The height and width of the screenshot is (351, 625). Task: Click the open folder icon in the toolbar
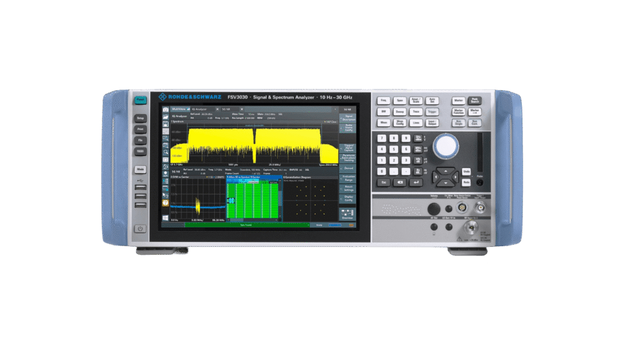tap(165, 116)
